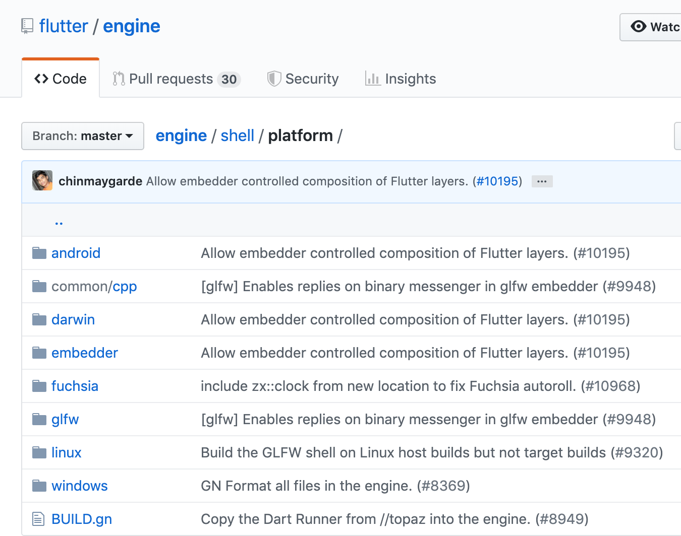Open the flutter organization link

(64, 26)
